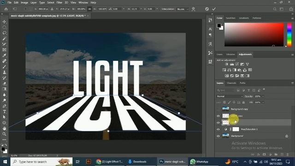Screen dimensions: 295x166
Task: Select the Eraser tool
Action: coord(4,83)
